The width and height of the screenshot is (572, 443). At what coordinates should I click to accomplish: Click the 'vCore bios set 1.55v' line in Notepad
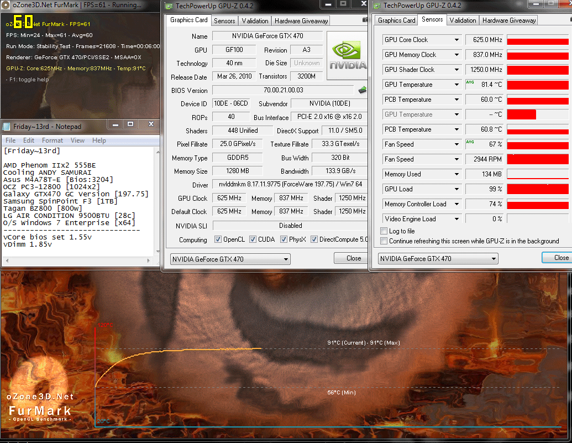[48, 237]
